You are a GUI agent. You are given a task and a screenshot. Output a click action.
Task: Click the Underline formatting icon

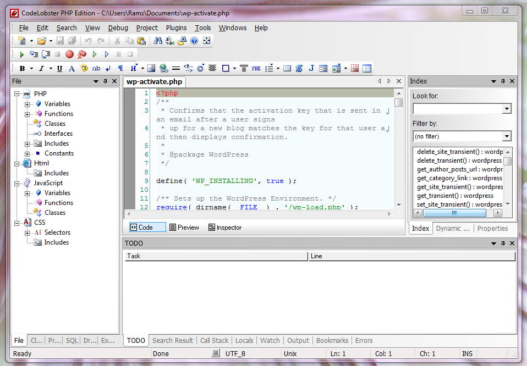59,69
